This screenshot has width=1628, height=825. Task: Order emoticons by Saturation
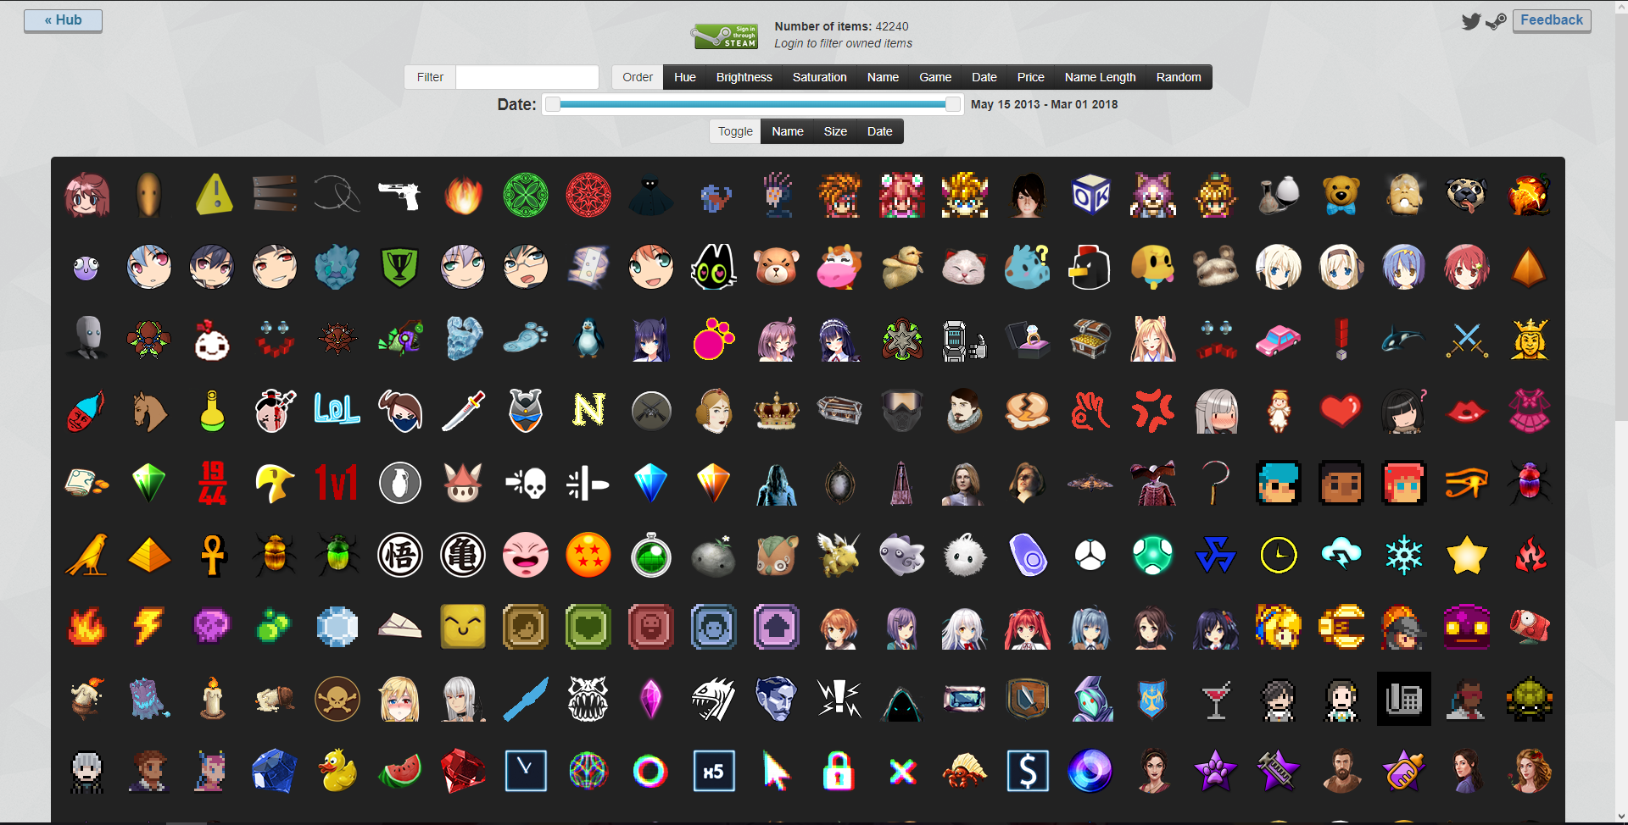tap(820, 77)
